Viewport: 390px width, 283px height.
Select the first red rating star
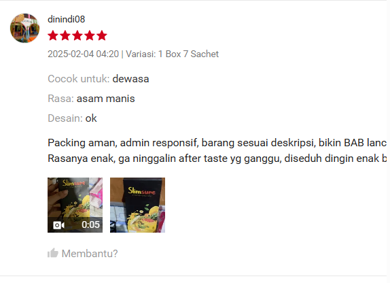pos(53,35)
